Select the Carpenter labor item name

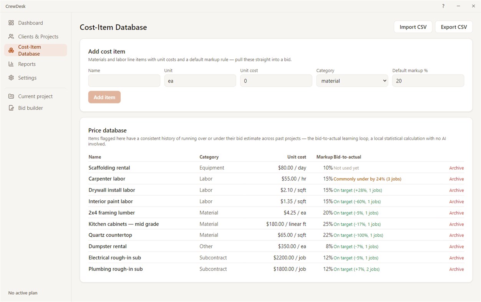107,179
